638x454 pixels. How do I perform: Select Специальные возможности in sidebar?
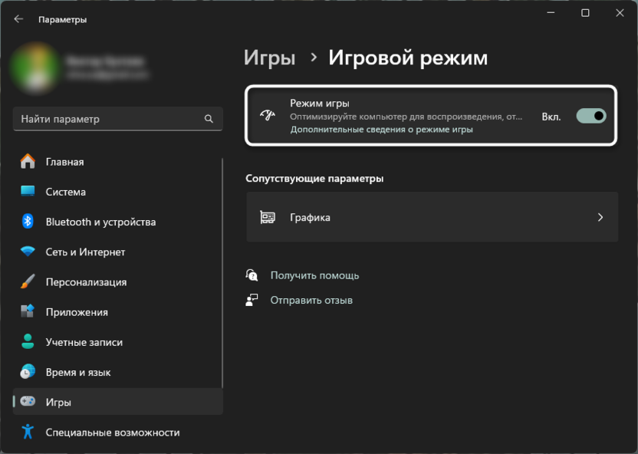[x=112, y=432]
